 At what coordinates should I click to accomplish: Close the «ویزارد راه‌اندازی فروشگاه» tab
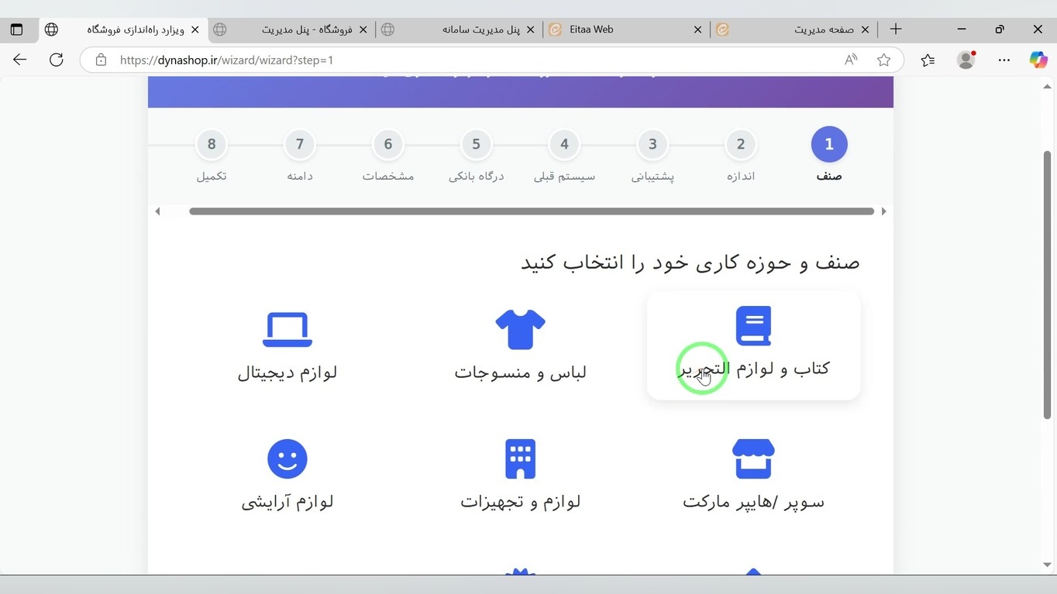(x=195, y=29)
